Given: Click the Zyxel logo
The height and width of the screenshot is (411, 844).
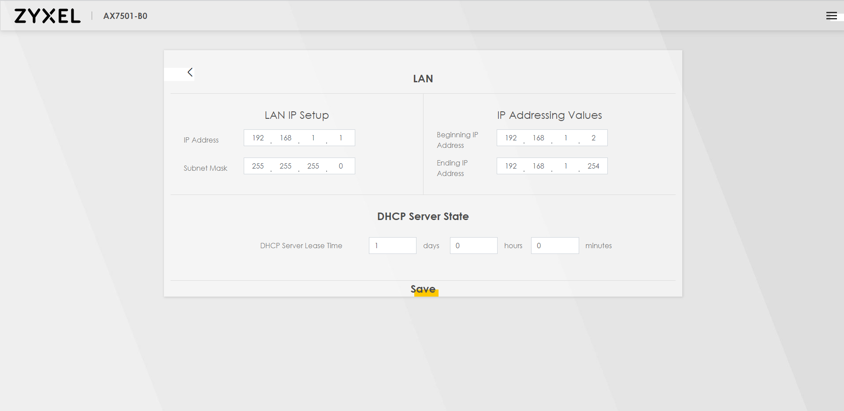Looking at the screenshot, I should (x=48, y=16).
